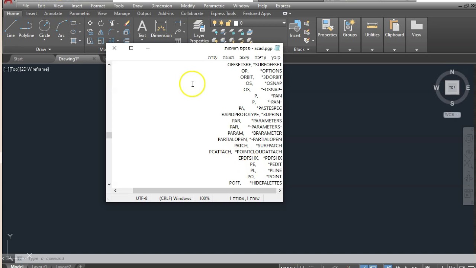Click the Edit Block icon
476x268 pixels.
(307, 33)
